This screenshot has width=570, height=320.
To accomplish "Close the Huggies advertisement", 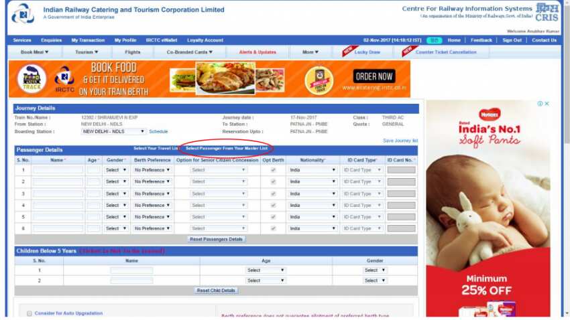I will pos(547,104).
